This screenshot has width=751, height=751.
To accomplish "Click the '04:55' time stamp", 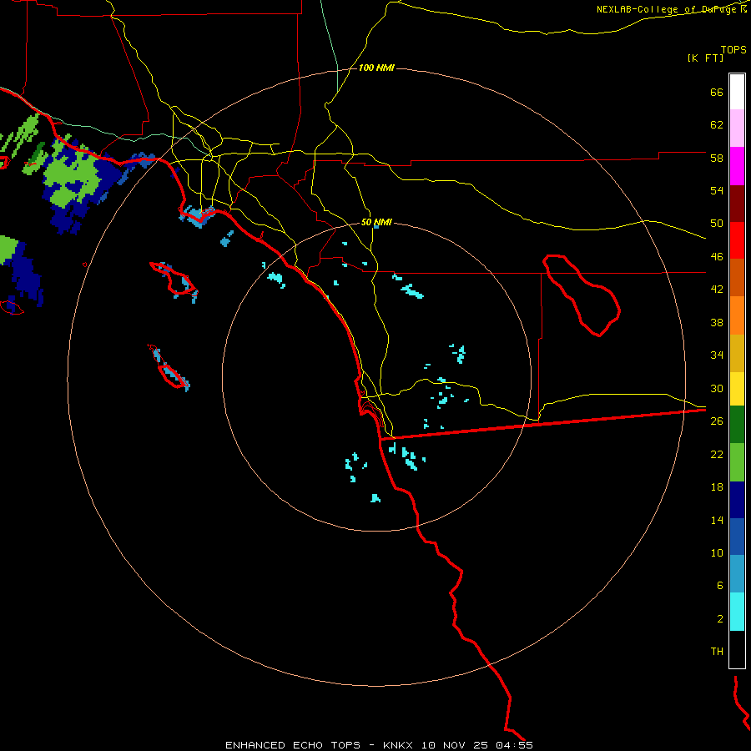I will click(x=514, y=745).
